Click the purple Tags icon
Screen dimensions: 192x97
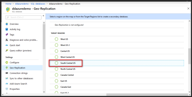7,34
